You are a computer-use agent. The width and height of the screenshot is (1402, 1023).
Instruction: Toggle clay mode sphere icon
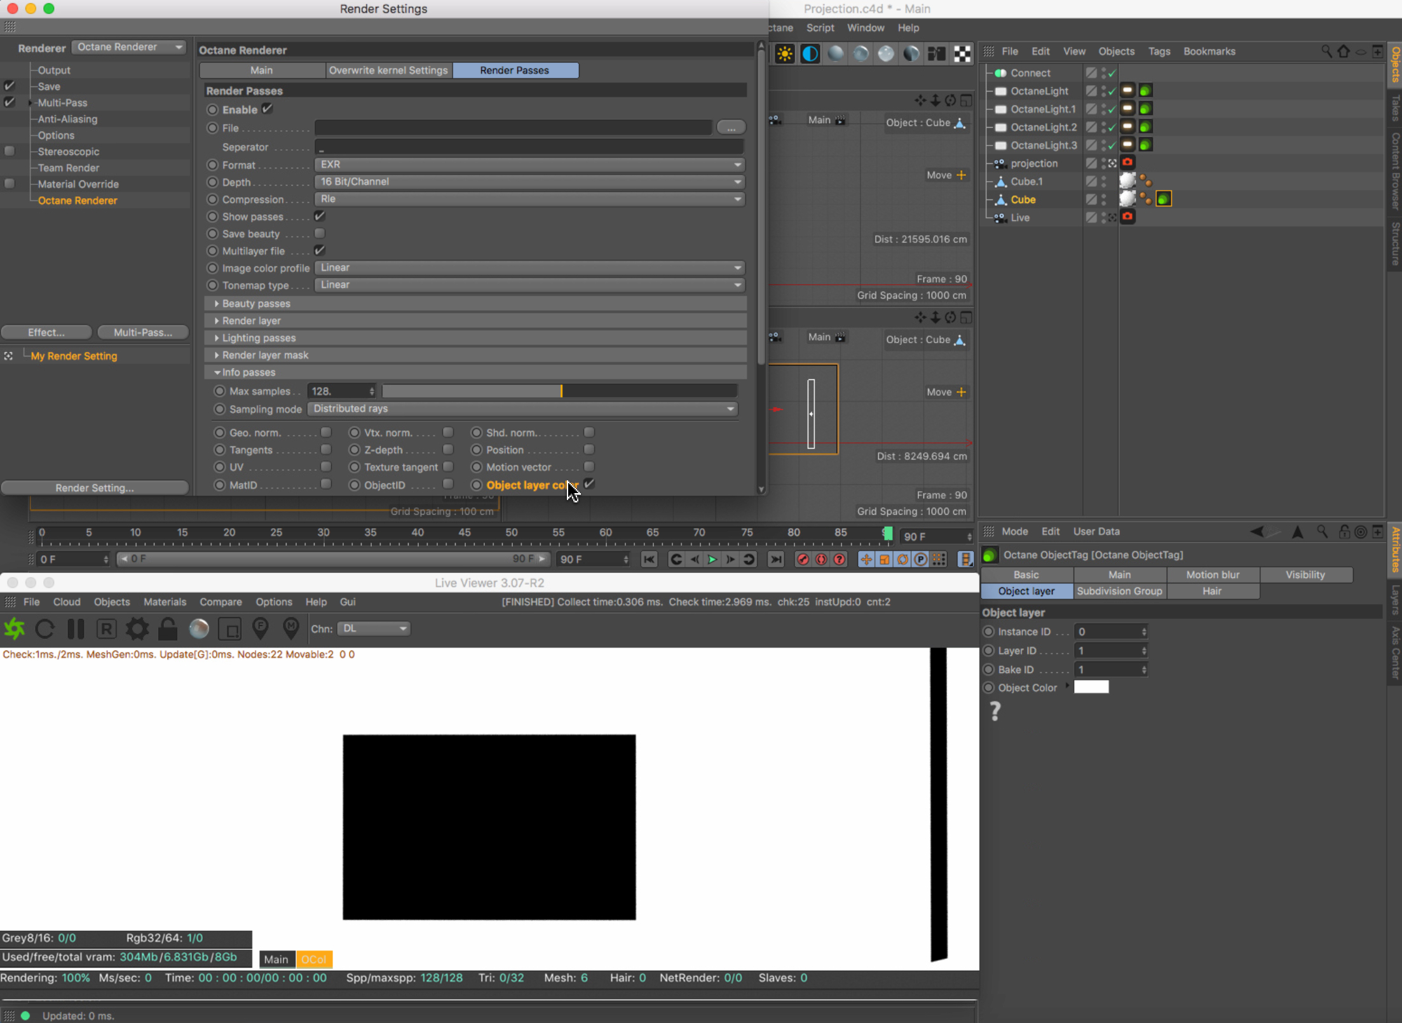pos(199,629)
